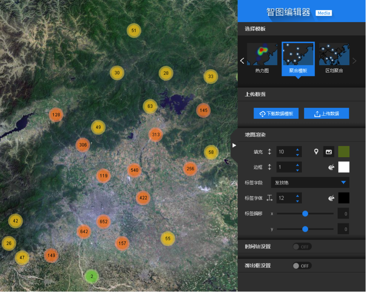Click cluster marker 256

tap(190, 169)
